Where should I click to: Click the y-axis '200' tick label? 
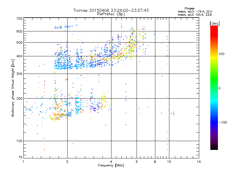pos(19,99)
